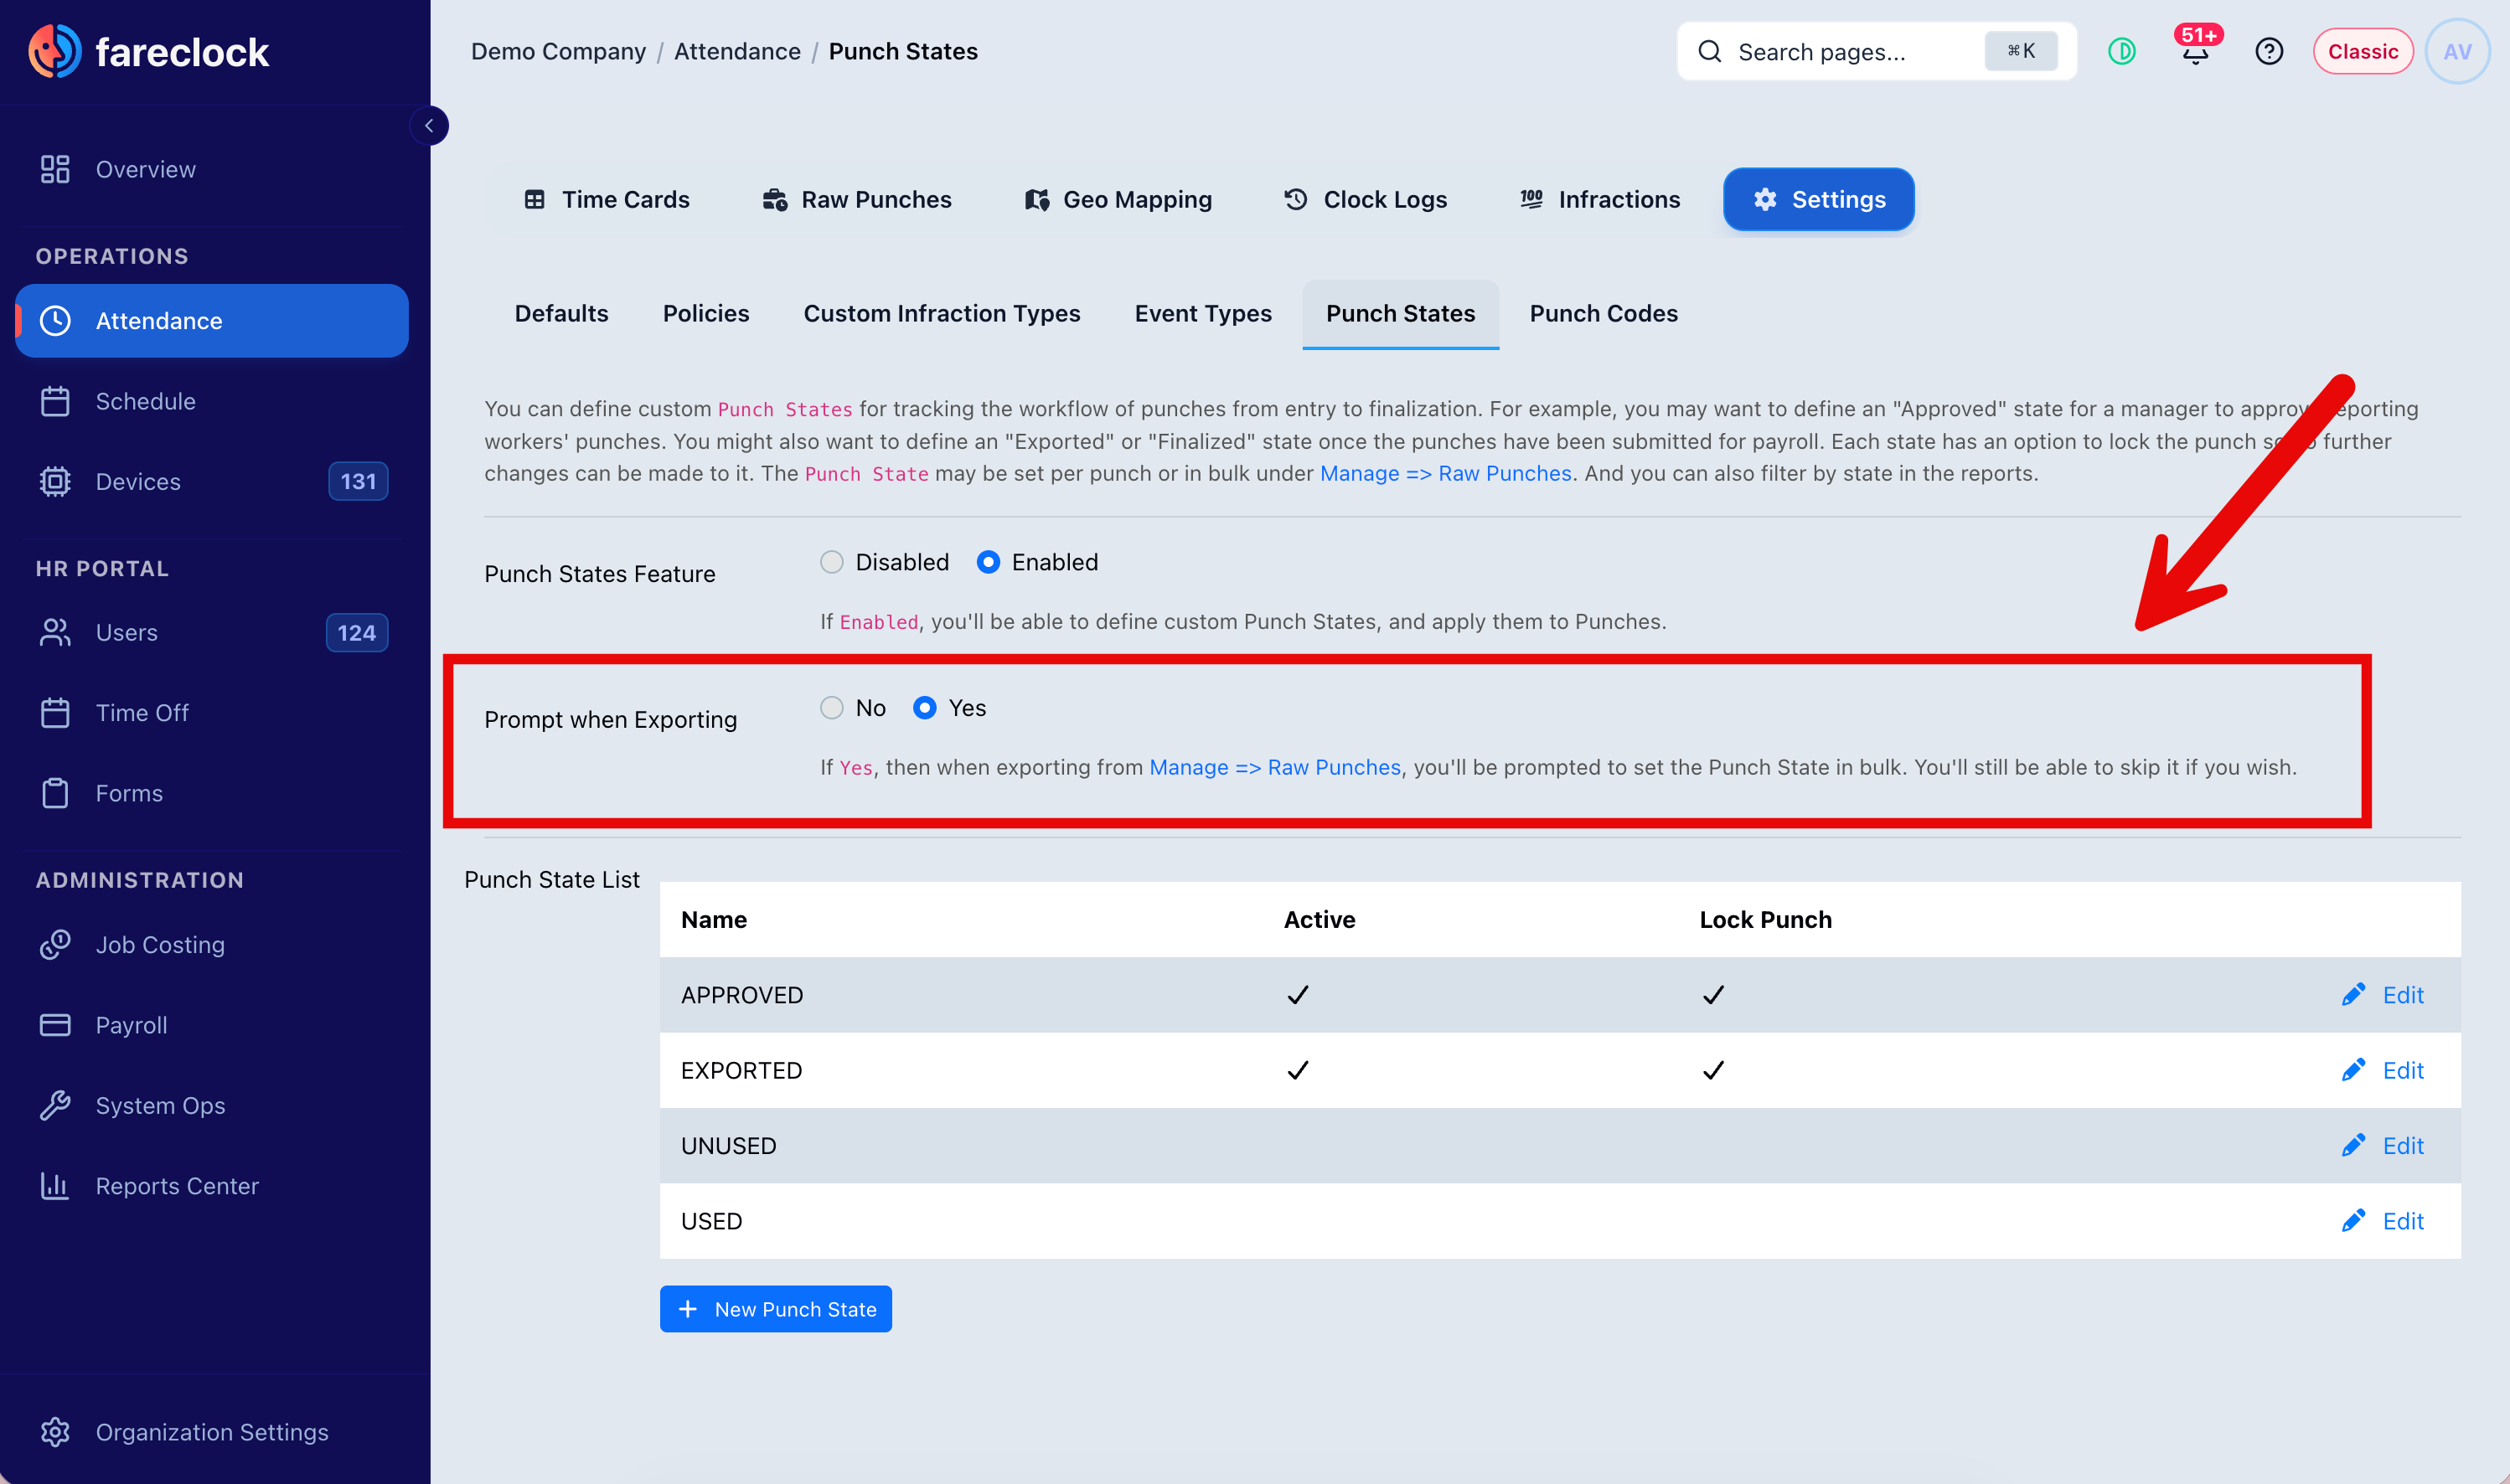Click the green status circle icon
2510x1484 pixels.
pyautogui.click(x=2120, y=51)
